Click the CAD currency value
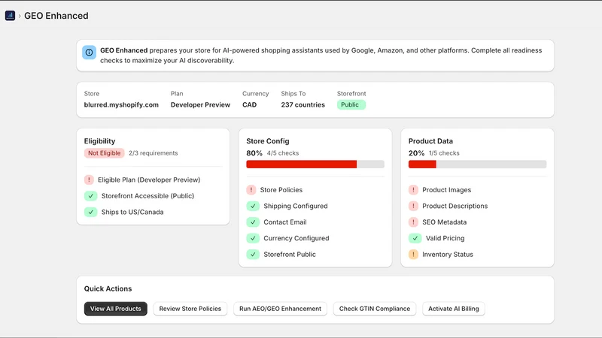The height and width of the screenshot is (338, 602). 250,104
